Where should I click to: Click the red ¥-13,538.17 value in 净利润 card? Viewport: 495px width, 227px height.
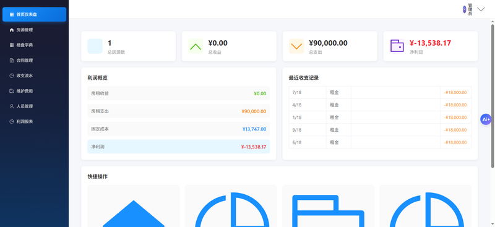click(x=430, y=43)
